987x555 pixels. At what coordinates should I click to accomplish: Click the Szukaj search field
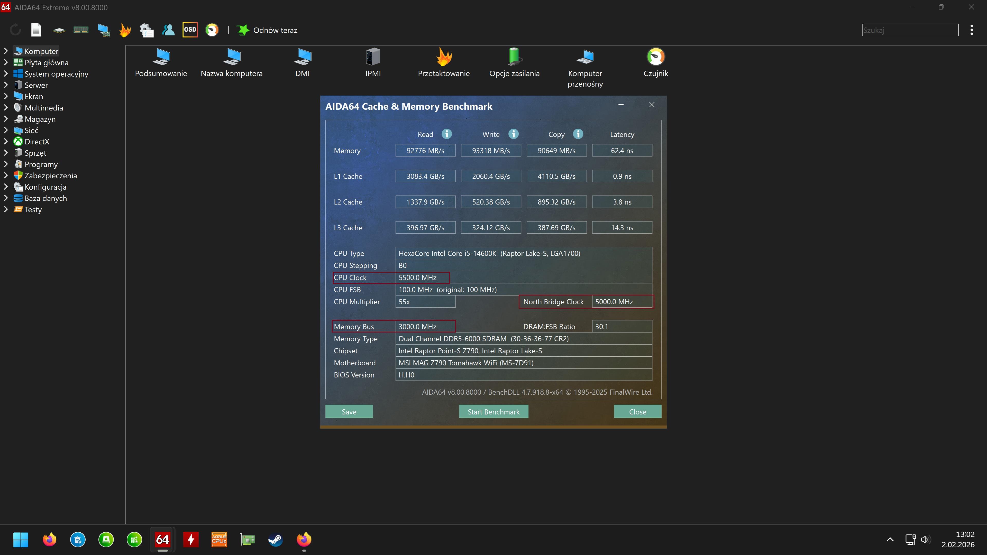(x=910, y=30)
